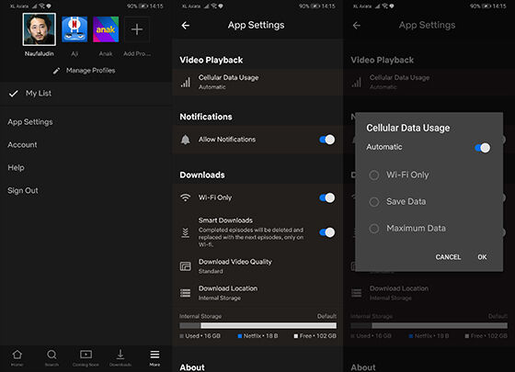Switch to the Aji profile avatar
The height and width of the screenshot is (372, 515).
tap(74, 29)
